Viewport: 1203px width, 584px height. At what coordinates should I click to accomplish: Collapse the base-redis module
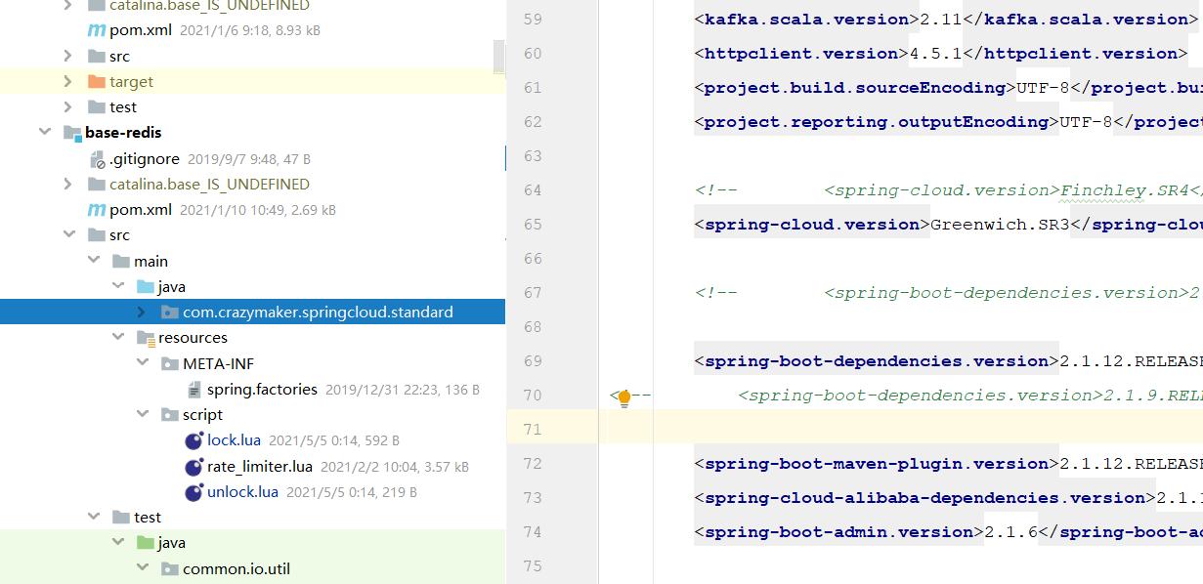[44, 133]
